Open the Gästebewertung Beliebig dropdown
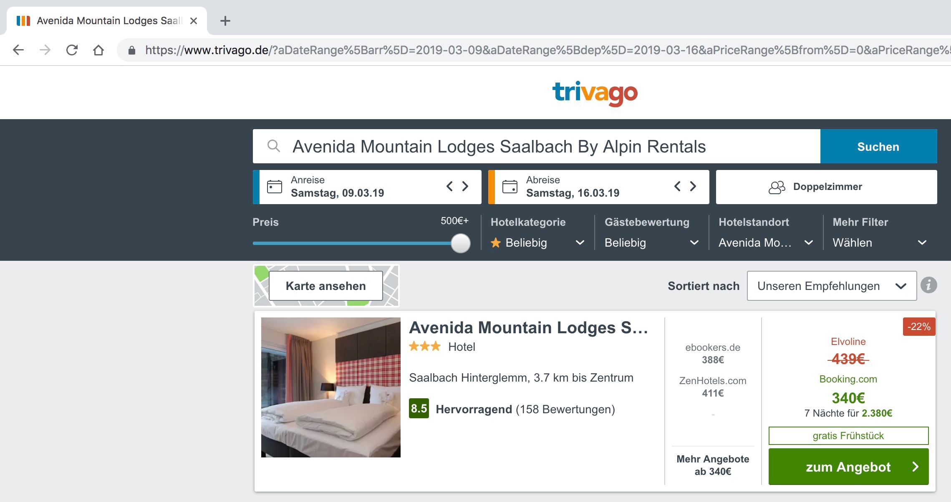Screen dimensions: 951x502 [x=651, y=242]
